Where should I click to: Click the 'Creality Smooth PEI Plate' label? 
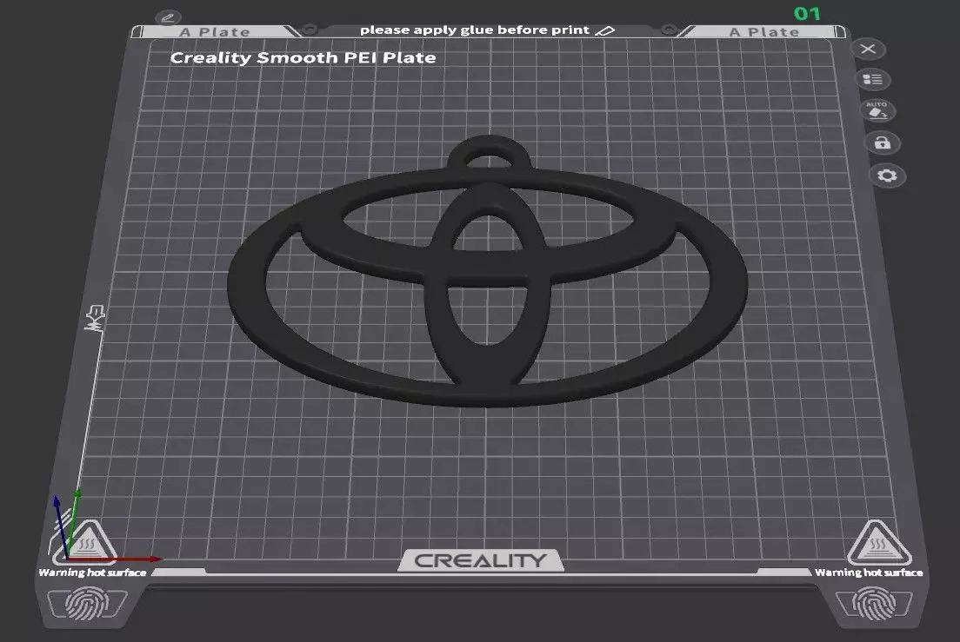pyautogui.click(x=303, y=57)
